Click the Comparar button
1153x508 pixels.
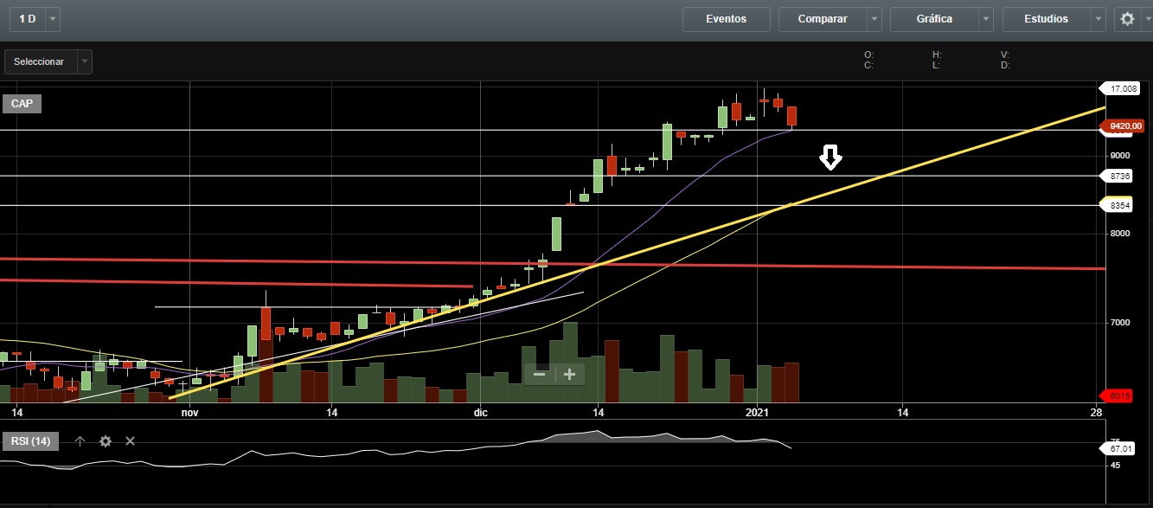[x=823, y=19]
